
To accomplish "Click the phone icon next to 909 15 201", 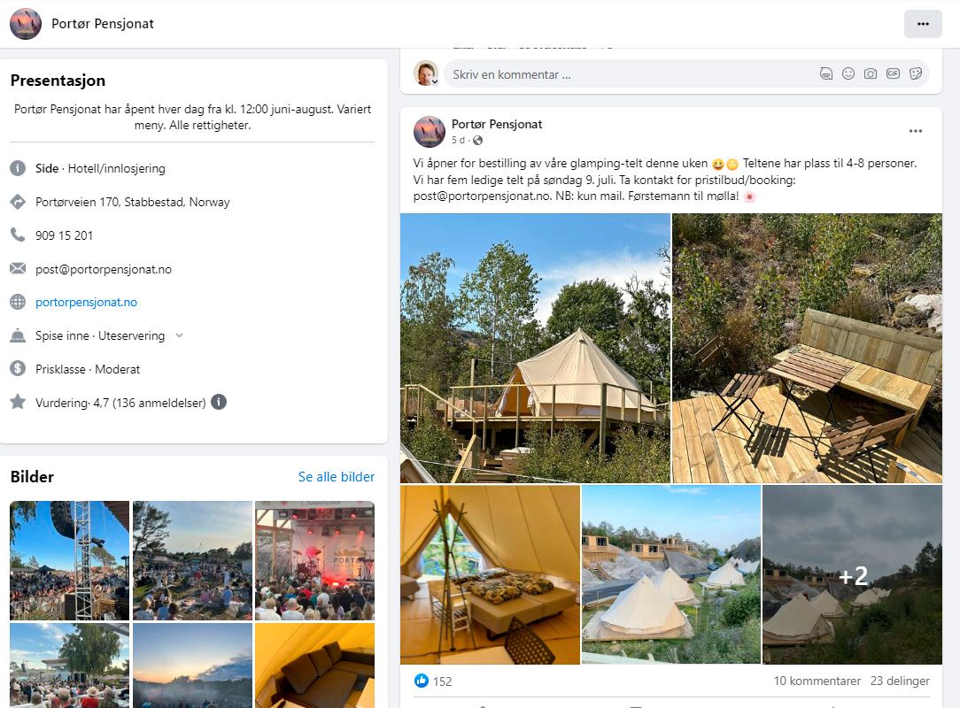I will pos(17,235).
